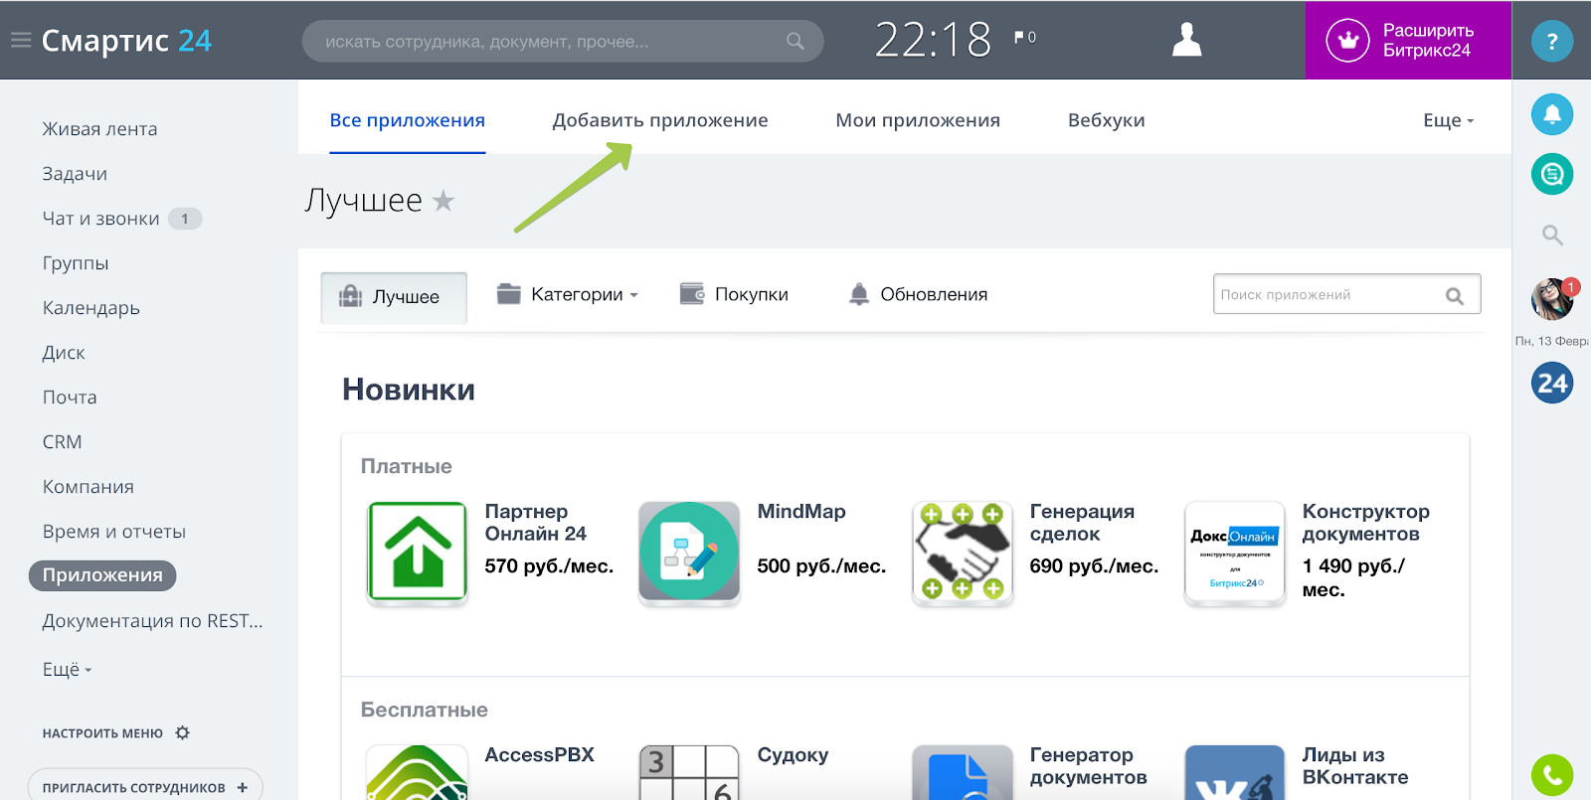Image resolution: width=1591 pixels, height=800 pixels.
Task: Expand the Ещё item in left sidebar
Action: pyautogui.click(x=67, y=670)
